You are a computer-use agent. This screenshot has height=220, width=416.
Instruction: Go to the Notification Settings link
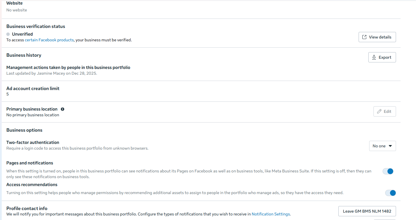click(x=271, y=214)
